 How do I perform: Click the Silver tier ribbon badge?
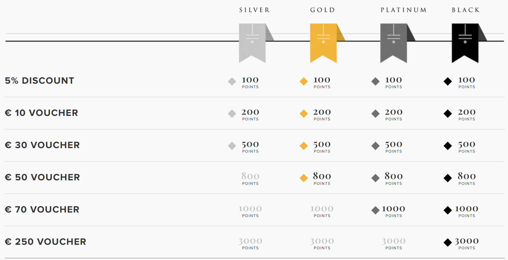(x=252, y=43)
